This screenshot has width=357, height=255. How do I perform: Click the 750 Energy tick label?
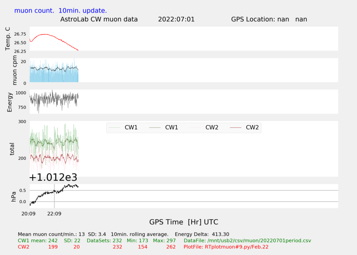tap(22, 107)
